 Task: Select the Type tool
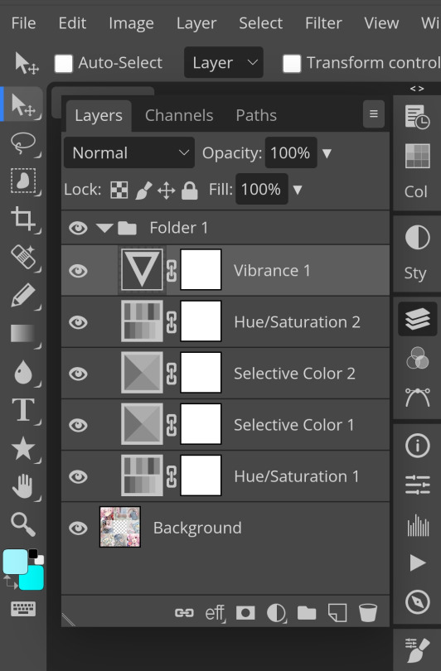point(23,410)
